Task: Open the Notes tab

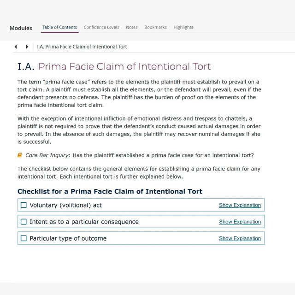Action: tap(132, 27)
